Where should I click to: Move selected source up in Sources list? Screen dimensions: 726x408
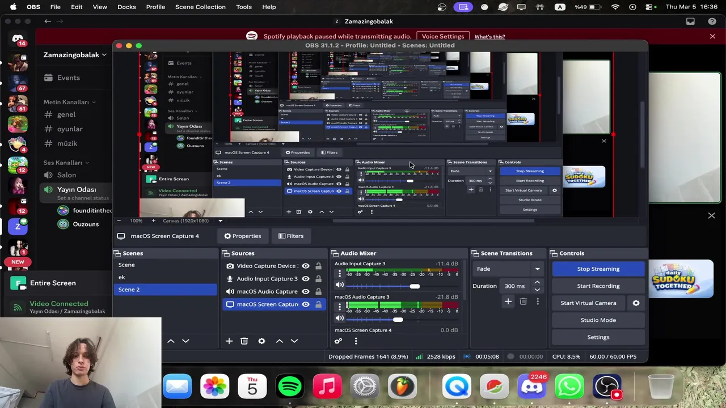[279, 341]
